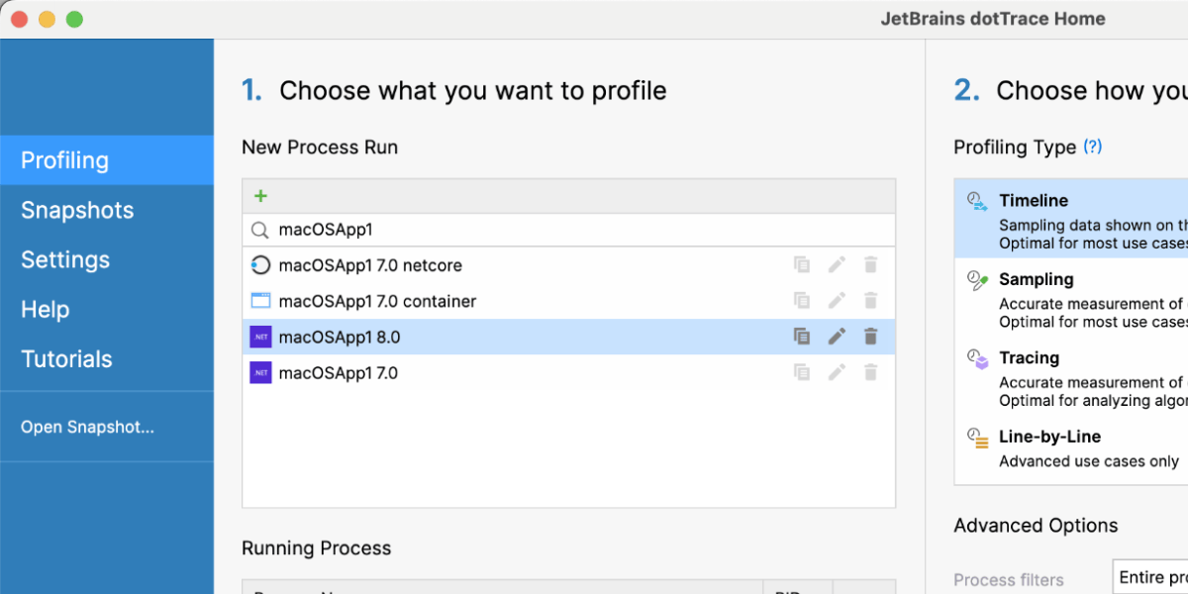Click the green plus add run icon
The height and width of the screenshot is (594, 1188).
point(261,196)
